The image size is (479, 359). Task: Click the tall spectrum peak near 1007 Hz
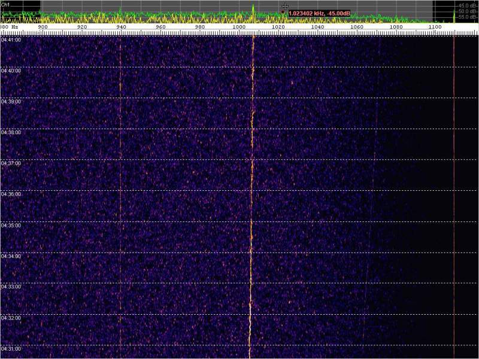click(x=253, y=12)
